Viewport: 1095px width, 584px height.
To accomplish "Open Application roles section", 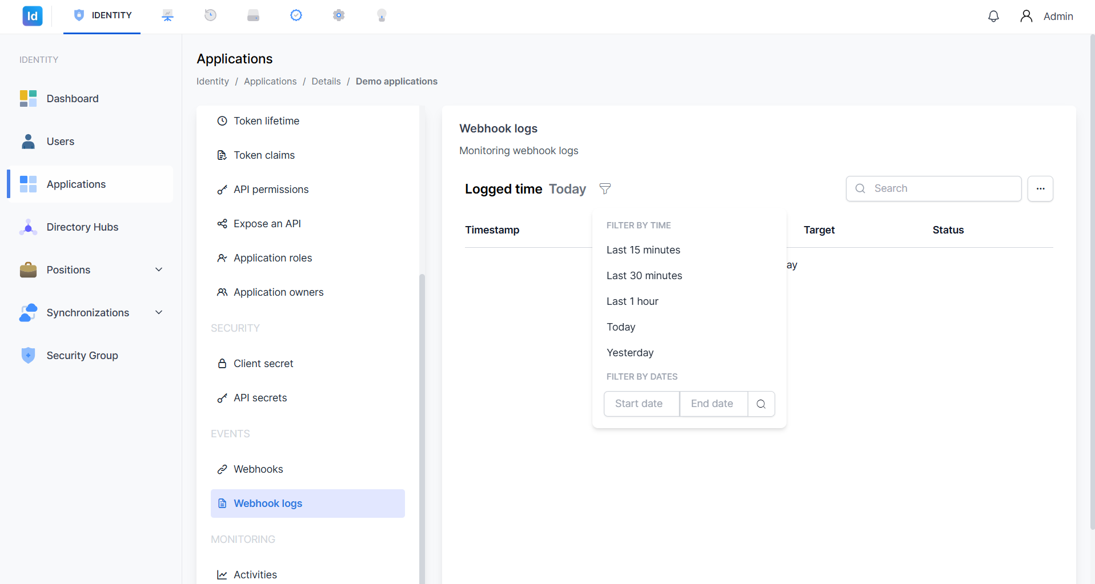I will click(307, 258).
